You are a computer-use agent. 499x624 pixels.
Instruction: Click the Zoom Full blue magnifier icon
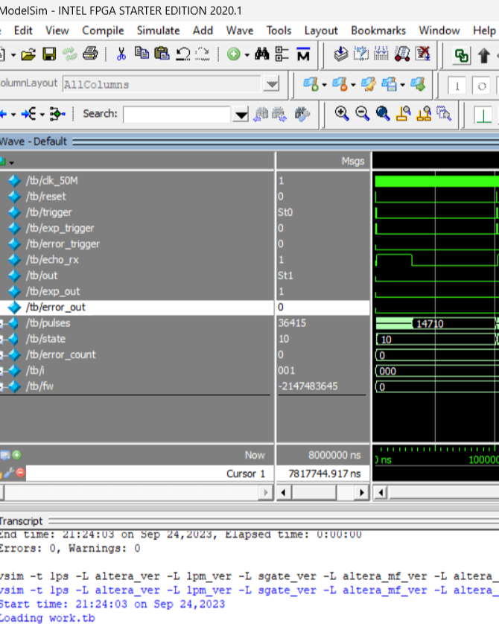383,114
